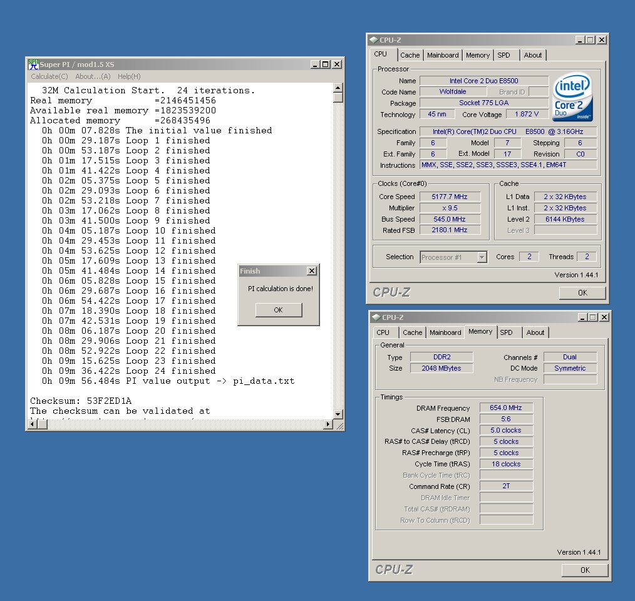Switch to Cache tab in top CPU-Z window
635x601 pixels.
click(x=410, y=55)
